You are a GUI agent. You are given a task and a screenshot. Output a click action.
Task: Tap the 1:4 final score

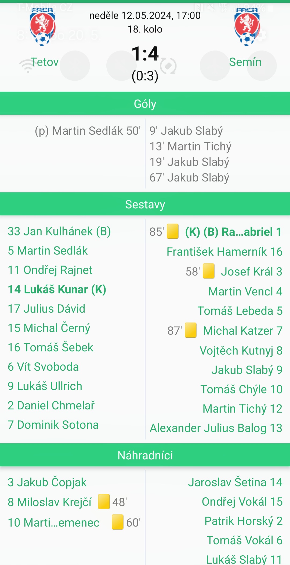tap(145, 53)
